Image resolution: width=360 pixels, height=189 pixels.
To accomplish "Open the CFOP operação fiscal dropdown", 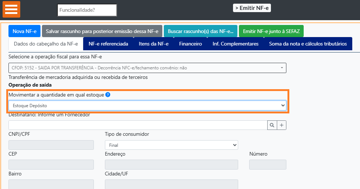I will coord(147,68).
